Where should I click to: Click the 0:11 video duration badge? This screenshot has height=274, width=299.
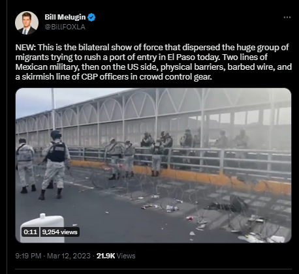[x=30, y=232]
